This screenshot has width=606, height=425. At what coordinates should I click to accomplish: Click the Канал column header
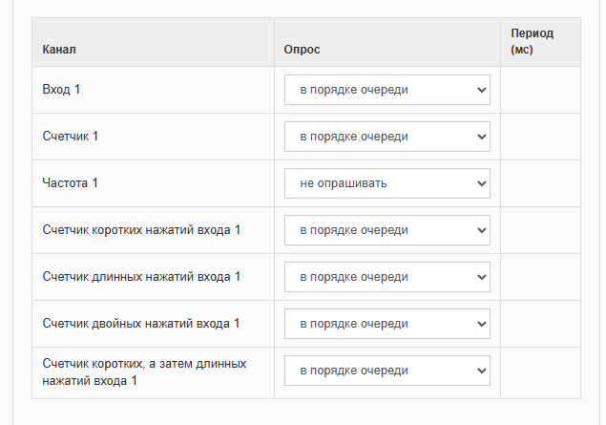click(59, 48)
